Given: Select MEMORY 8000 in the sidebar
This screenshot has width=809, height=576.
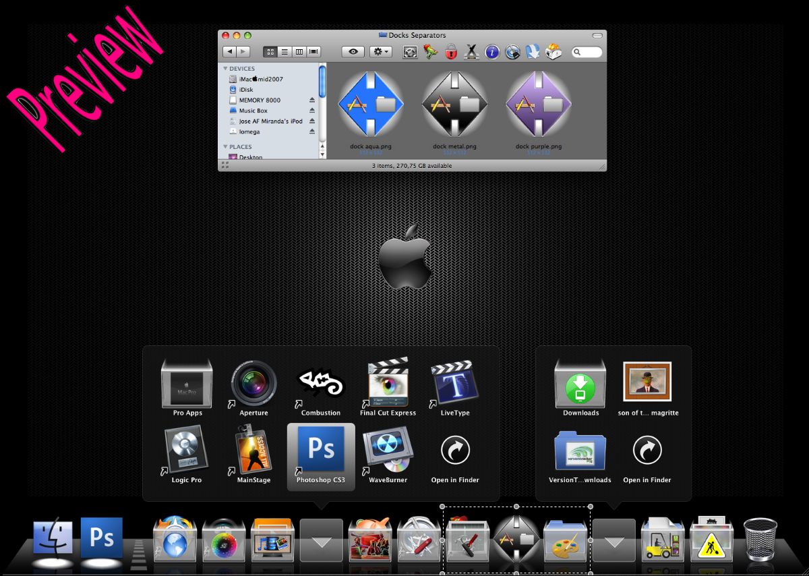Looking at the screenshot, I should [254, 100].
